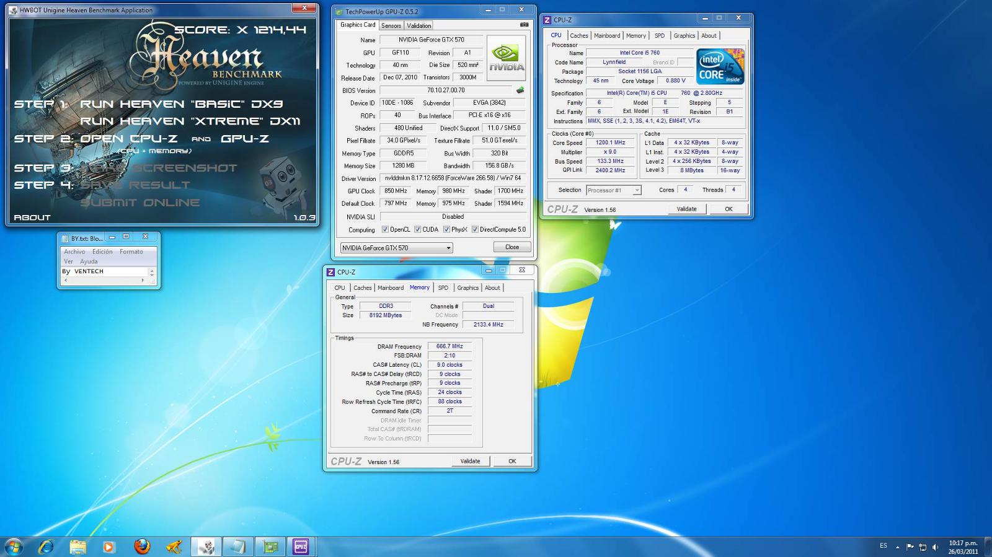Open Edición menu in Notepad

point(103,252)
